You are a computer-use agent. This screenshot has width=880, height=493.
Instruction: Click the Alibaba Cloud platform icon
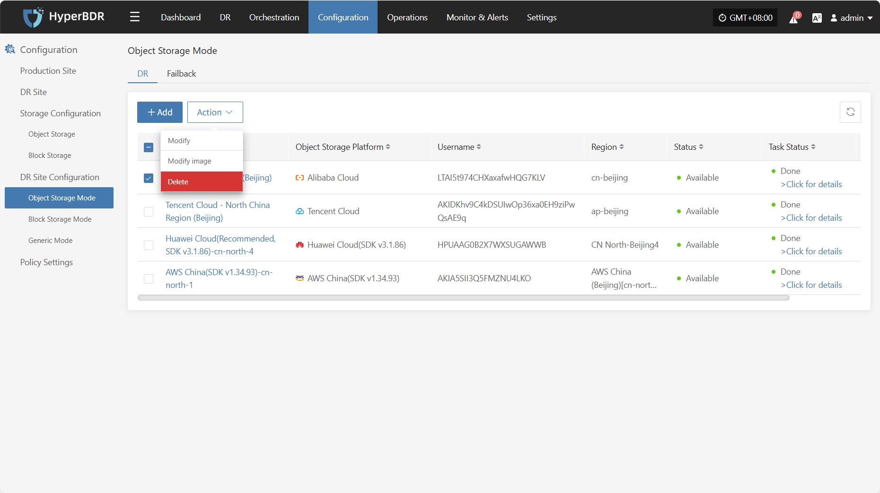pos(299,178)
